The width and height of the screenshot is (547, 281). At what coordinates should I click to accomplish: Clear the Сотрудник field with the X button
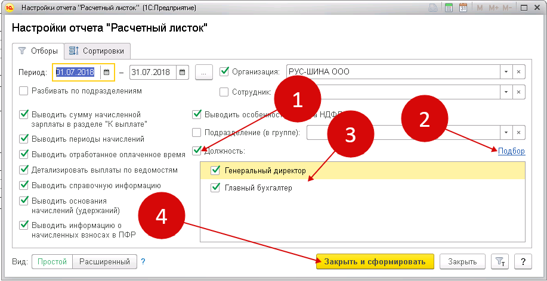[x=519, y=92]
